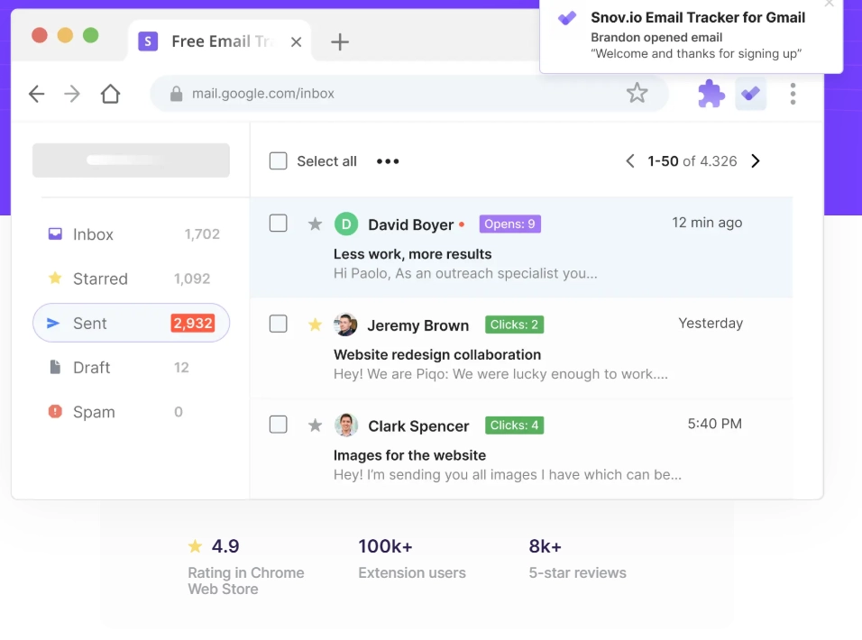Image resolution: width=862 pixels, height=640 pixels.
Task: Unstar the Jeremy Brown email
Action: coord(315,325)
